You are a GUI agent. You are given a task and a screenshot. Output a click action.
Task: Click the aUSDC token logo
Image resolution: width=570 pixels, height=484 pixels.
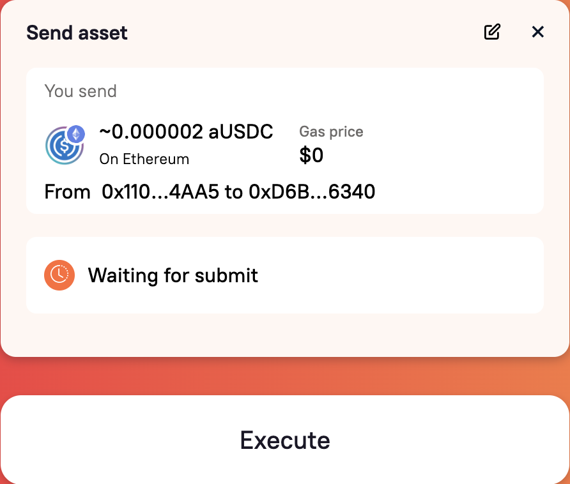(x=65, y=146)
